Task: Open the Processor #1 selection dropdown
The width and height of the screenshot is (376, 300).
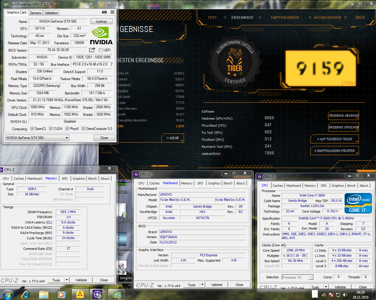Action: pyautogui.click(x=298, y=277)
